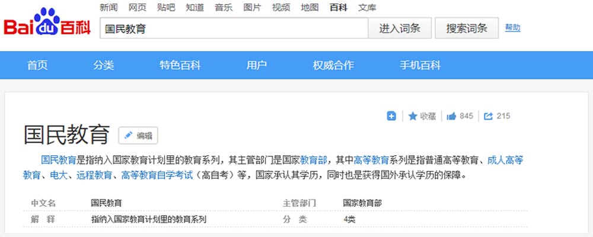The width and height of the screenshot is (593, 237).
Task: Click the blue plus add icon
Action: click(x=391, y=116)
